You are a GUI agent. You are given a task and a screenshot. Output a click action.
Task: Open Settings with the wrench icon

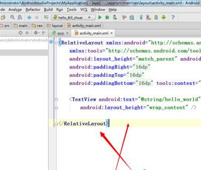point(124,18)
